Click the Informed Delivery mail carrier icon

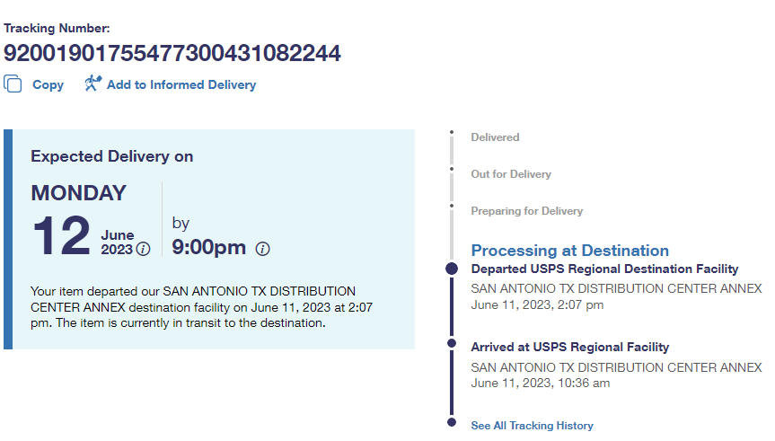(92, 84)
